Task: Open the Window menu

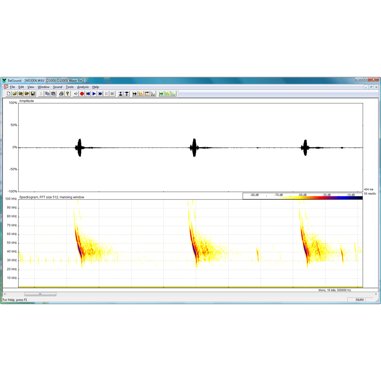Action: pos(43,87)
